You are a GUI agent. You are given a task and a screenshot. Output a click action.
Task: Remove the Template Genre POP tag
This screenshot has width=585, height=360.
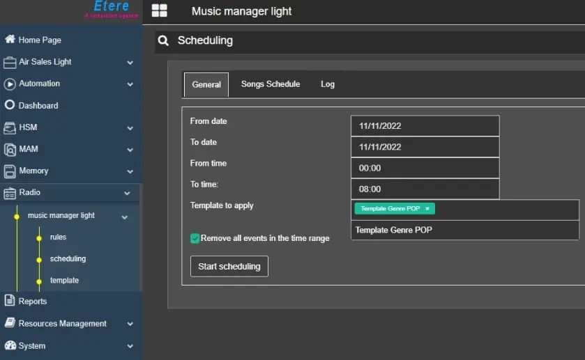click(x=427, y=209)
